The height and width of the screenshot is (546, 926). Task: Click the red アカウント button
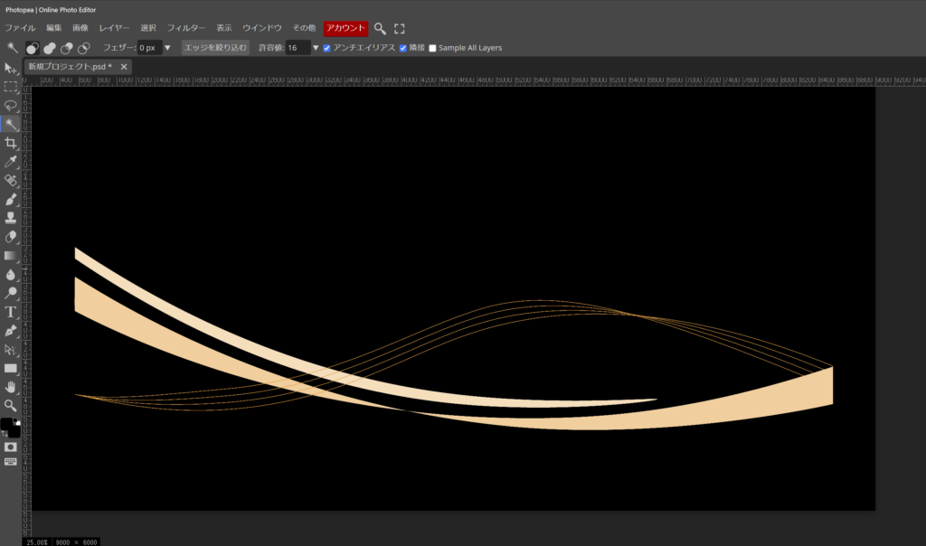click(x=346, y=28)
